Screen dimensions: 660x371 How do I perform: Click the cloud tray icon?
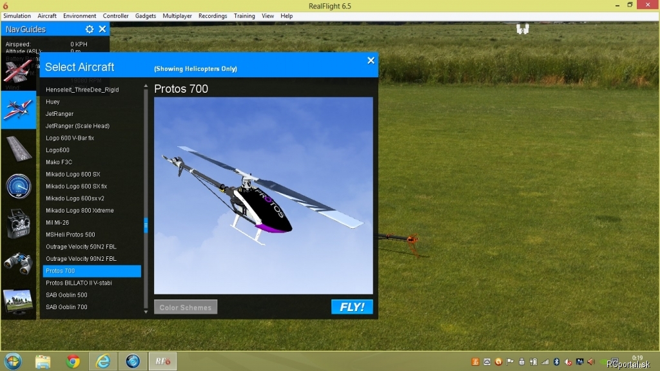[x=487, y=362]
